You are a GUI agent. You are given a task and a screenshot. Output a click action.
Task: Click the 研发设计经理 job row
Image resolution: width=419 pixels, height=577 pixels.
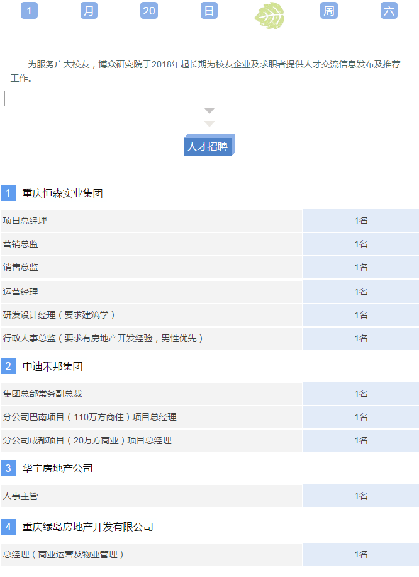(x=151, y=315)
